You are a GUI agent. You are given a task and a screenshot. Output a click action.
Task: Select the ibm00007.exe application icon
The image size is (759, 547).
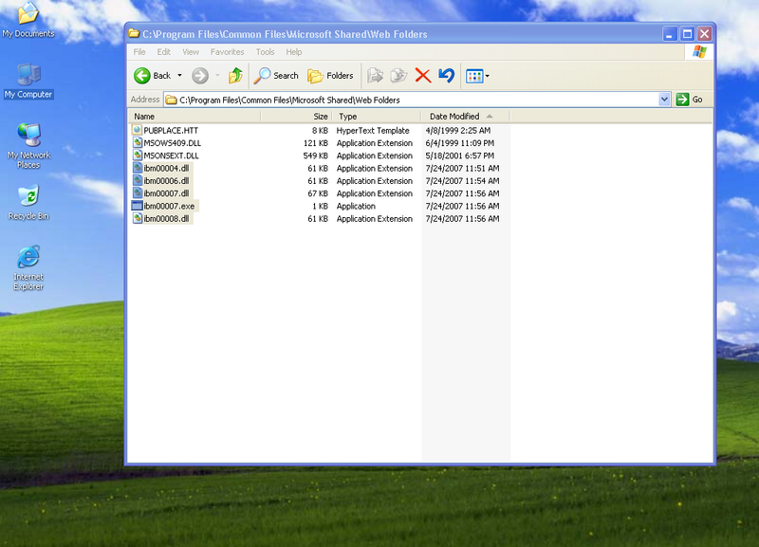(137, 206)
